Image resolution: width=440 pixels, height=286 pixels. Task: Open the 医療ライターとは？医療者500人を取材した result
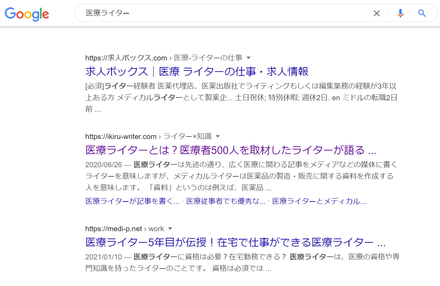coord(231,150)
